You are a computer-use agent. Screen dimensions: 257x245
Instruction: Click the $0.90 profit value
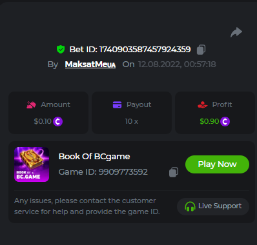[209, 121]
